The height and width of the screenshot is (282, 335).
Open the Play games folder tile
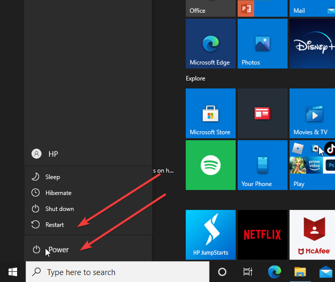pos(312,165)
